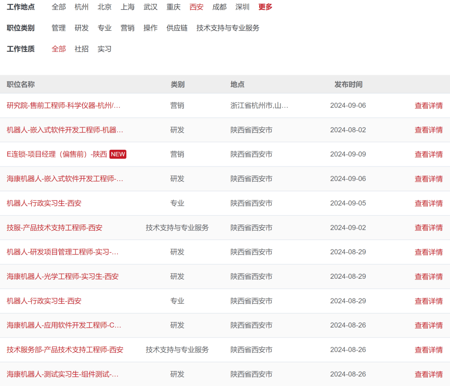View details for 技服-产品技术支持工程师 row
Screen dimensions: 450x386
tap(428, 227)
